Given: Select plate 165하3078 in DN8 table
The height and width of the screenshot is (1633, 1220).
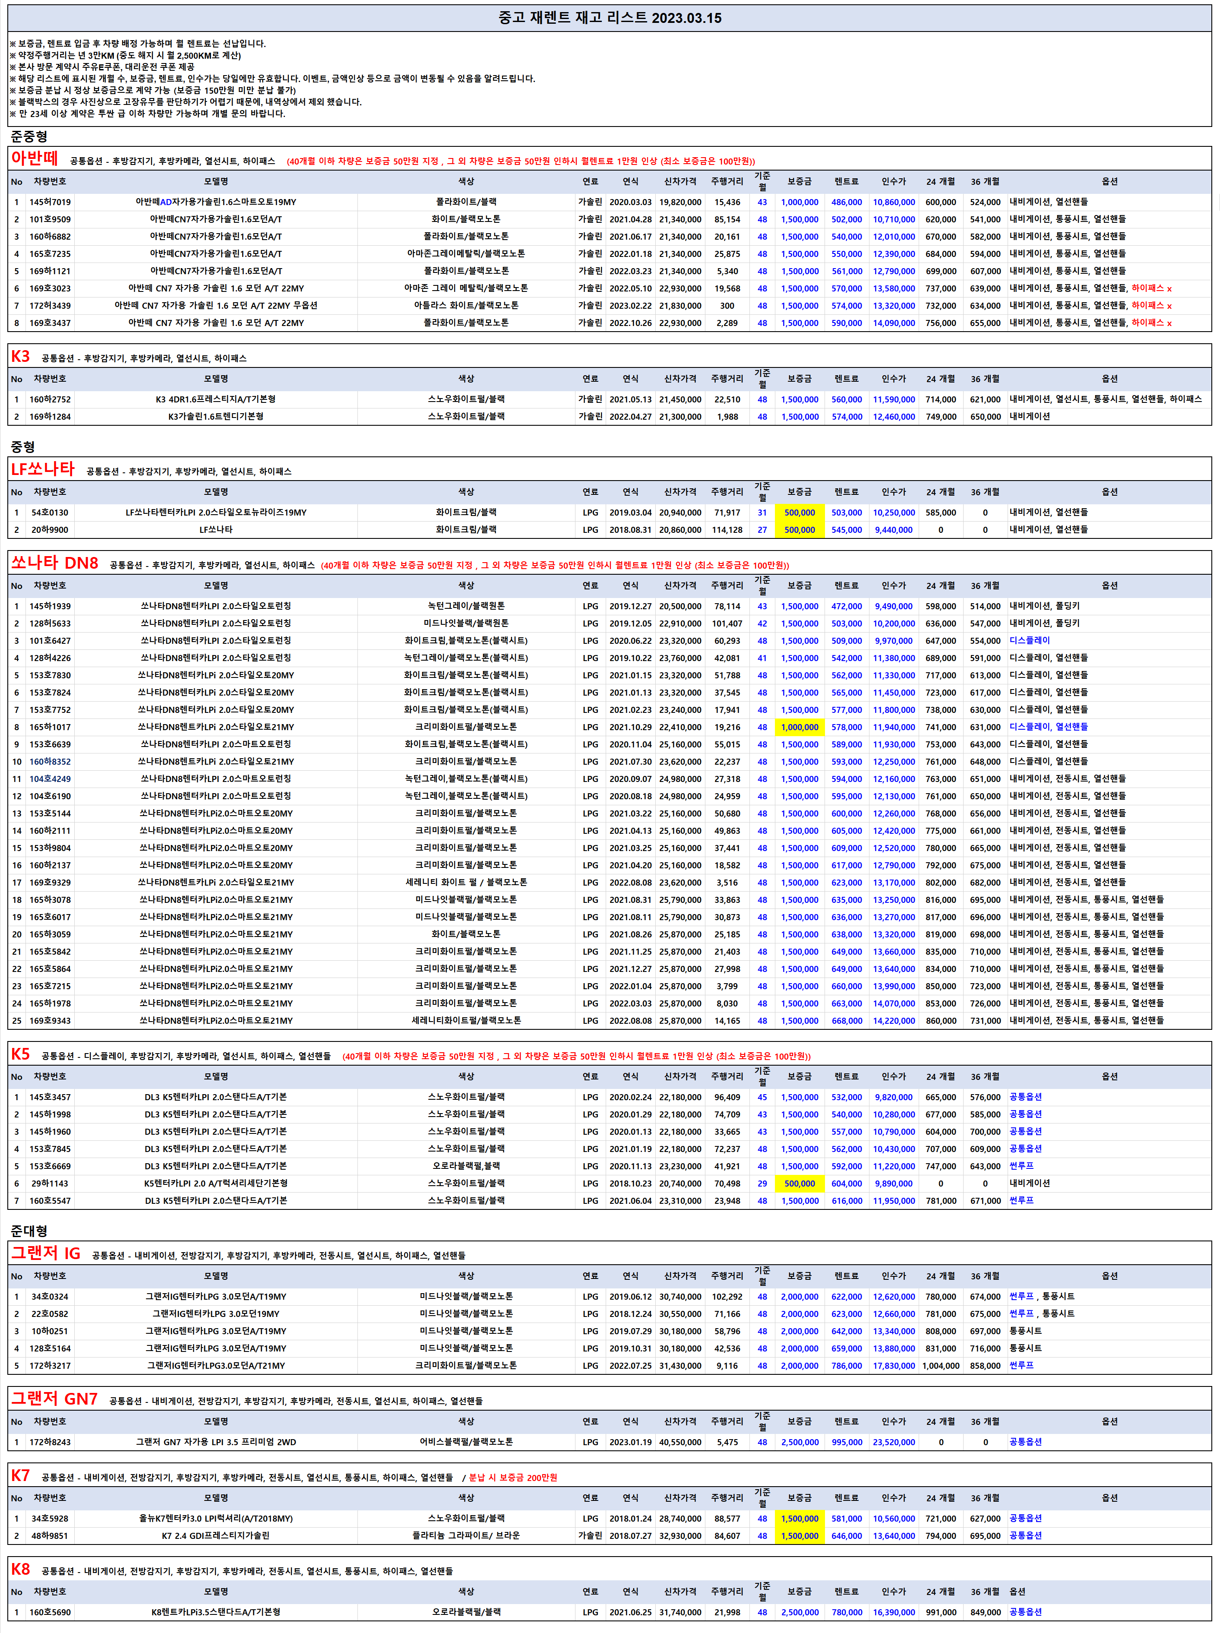Looking at the screenshot, I should click(x=50, y=900).
